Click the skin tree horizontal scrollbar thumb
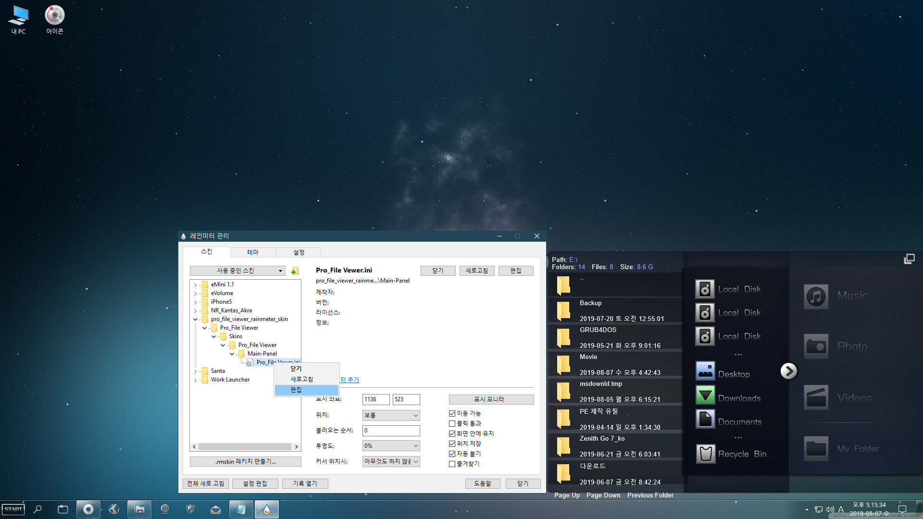This screenshot has height=519, width=923. pyautogui.click(x=245, y=446)
